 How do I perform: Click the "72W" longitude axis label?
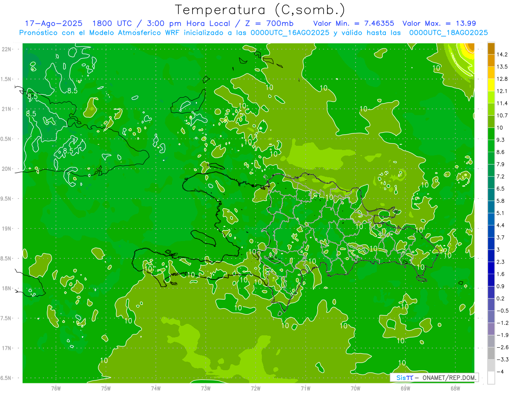[255, 388]
